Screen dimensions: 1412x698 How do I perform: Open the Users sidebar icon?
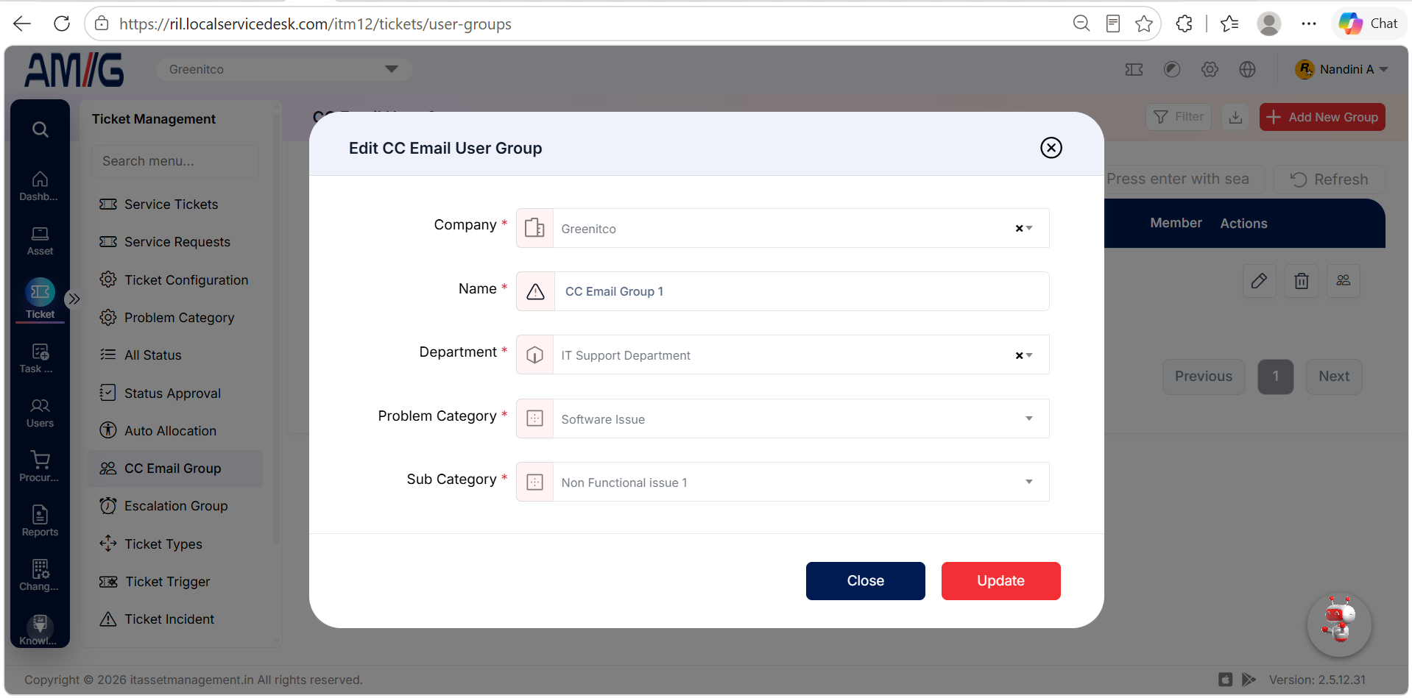point(40,413)
